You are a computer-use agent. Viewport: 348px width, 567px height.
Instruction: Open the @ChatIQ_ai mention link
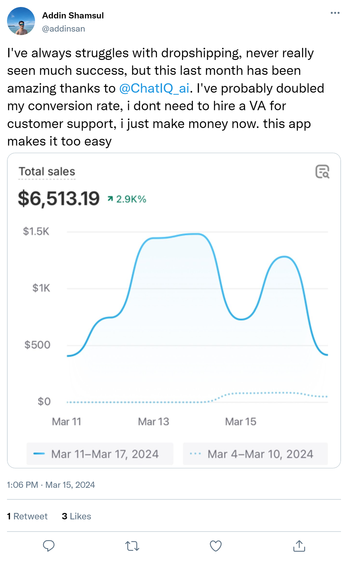(x=154, y=88)
